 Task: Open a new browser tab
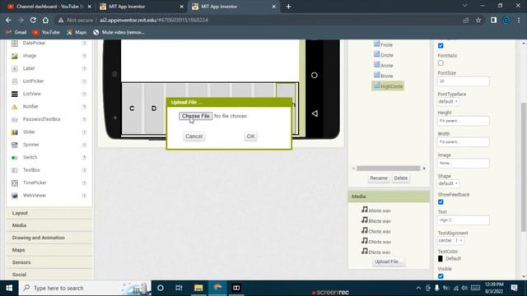click(x=288, y=7)
